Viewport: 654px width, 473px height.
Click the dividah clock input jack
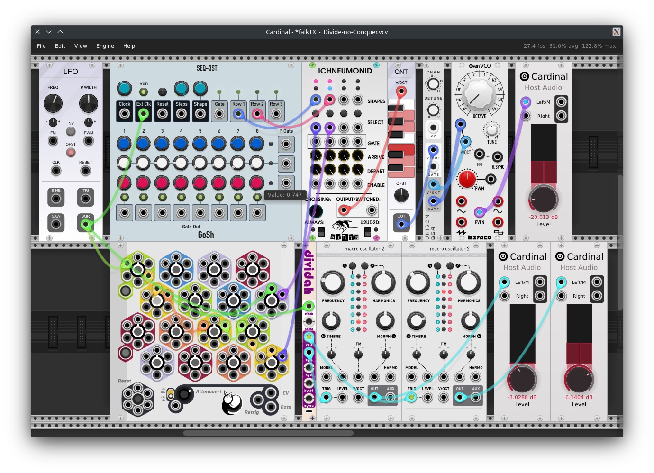coord(309,306)
